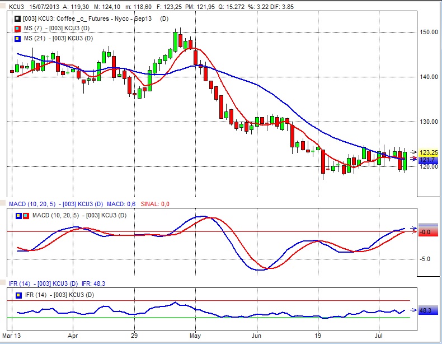Click the blue MS (21) legend icon
This screenshot has width=442, height=344.
(x=17, y=38)
